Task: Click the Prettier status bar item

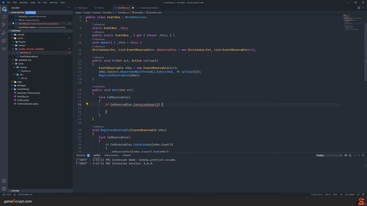Action: (350, 195)
